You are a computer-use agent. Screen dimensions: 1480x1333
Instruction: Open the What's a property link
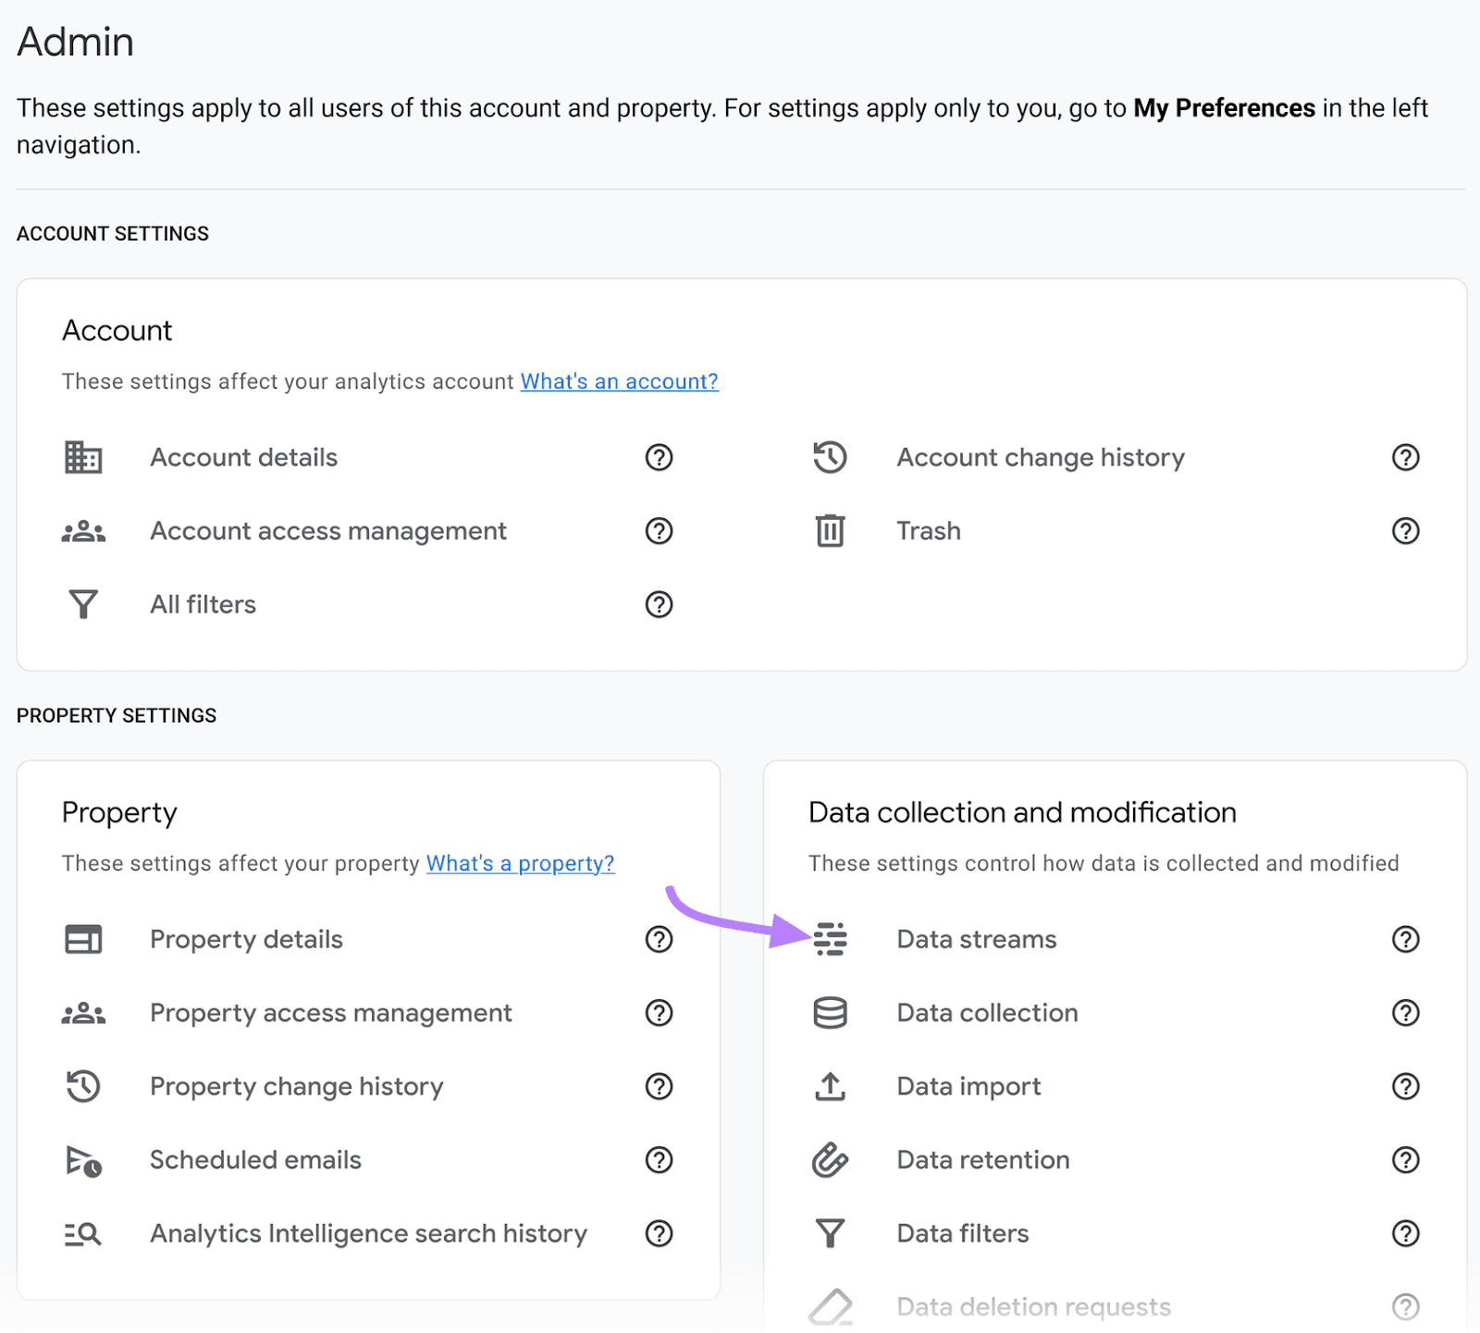[520, 863]
